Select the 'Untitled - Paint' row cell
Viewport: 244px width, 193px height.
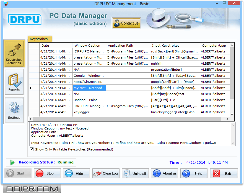[x=89, y=100]
